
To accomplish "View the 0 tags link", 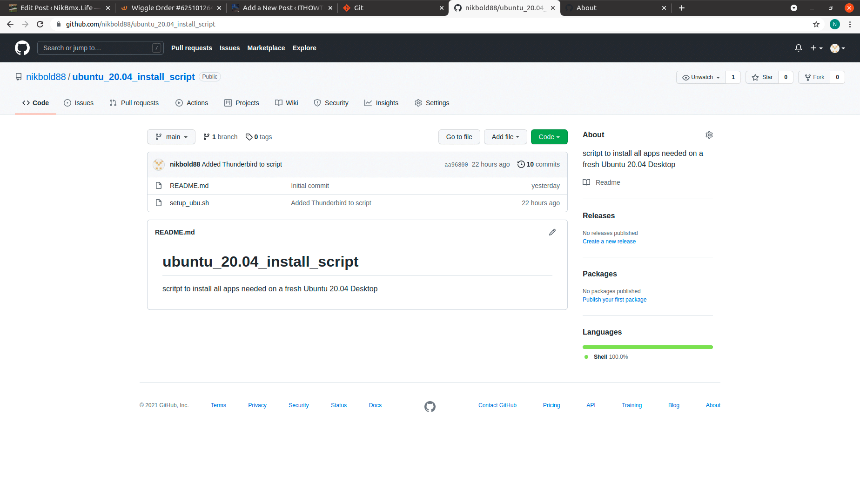I will pyautogui.click(x=259, y=137).
